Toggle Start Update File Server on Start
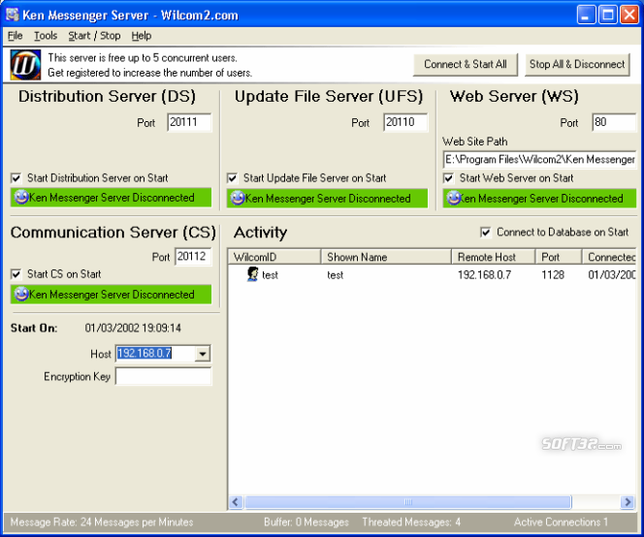The image size is (644, 537). pos(232,178)
